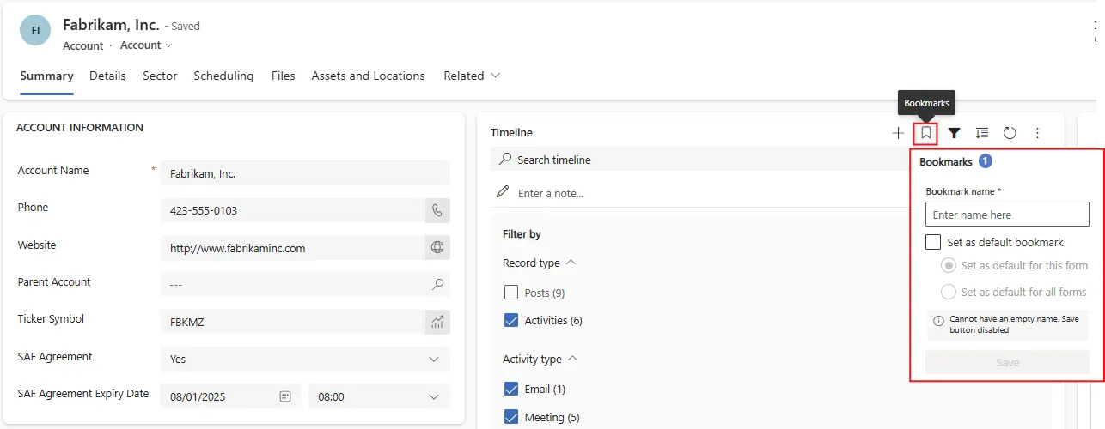Viewport: 1105px width, 429px height.
Task: Open the timeline filter funnel icon
Action: click(954, 133)
